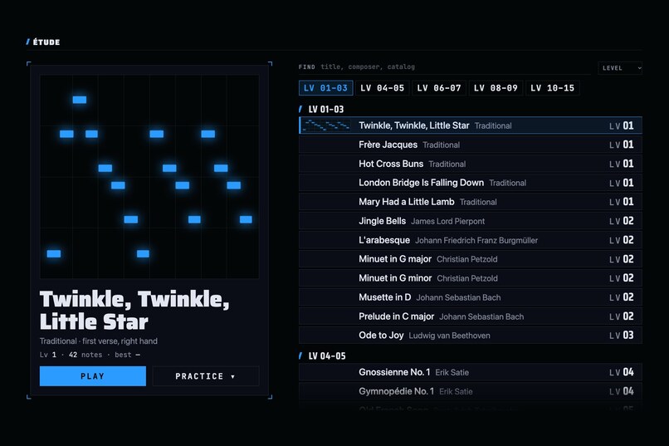The height and width of the screenshot is (446, 669).
Task: Open L'arabesque by Burgmüller
Action: (x=470, y=240)
